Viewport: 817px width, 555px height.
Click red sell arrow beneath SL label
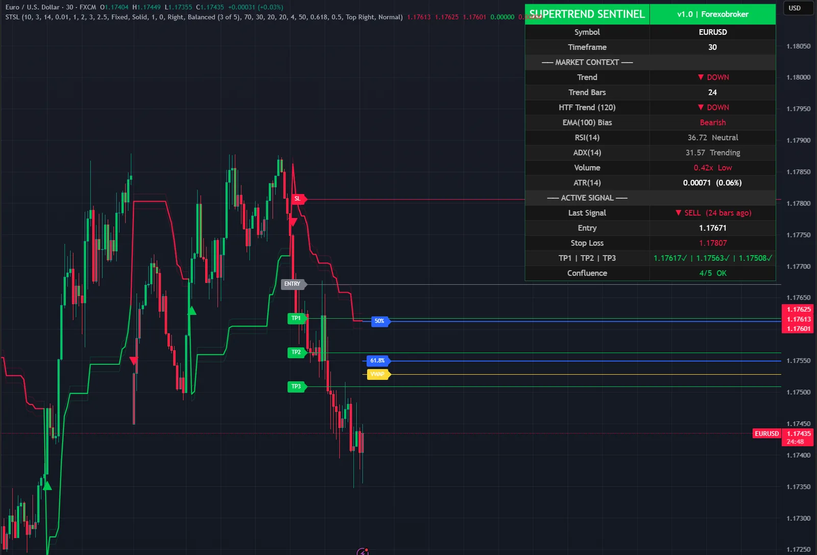pos(293,222)
